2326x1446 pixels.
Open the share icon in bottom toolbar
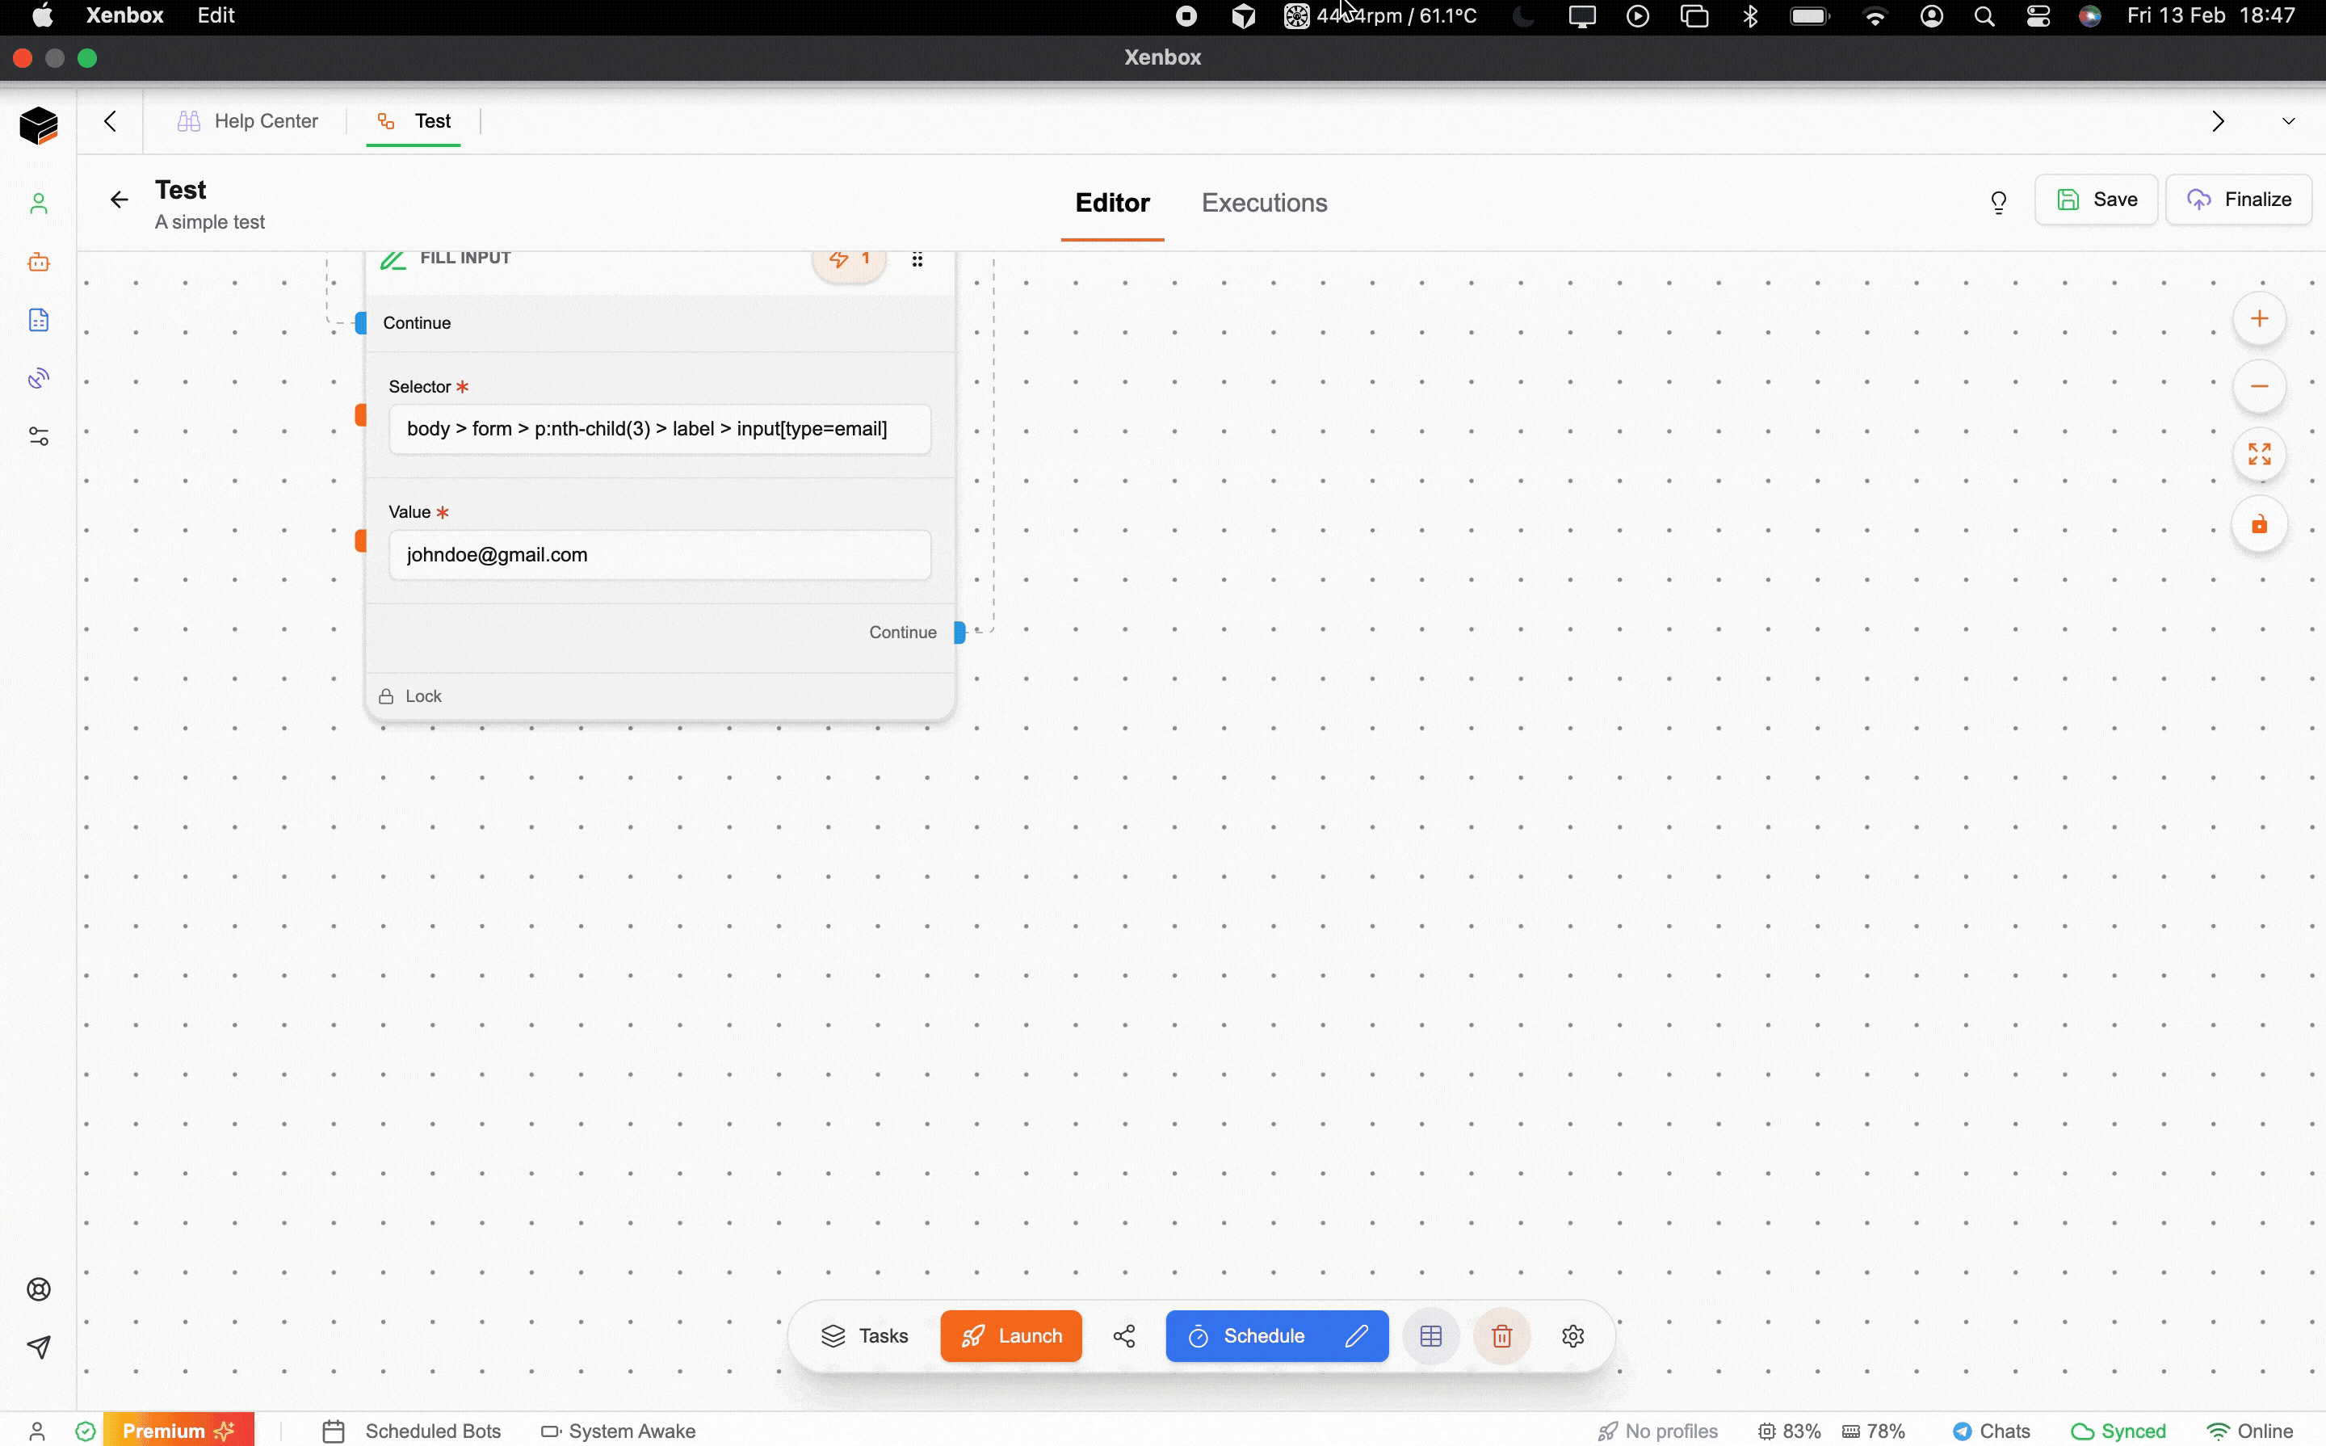(1124, 1336)
